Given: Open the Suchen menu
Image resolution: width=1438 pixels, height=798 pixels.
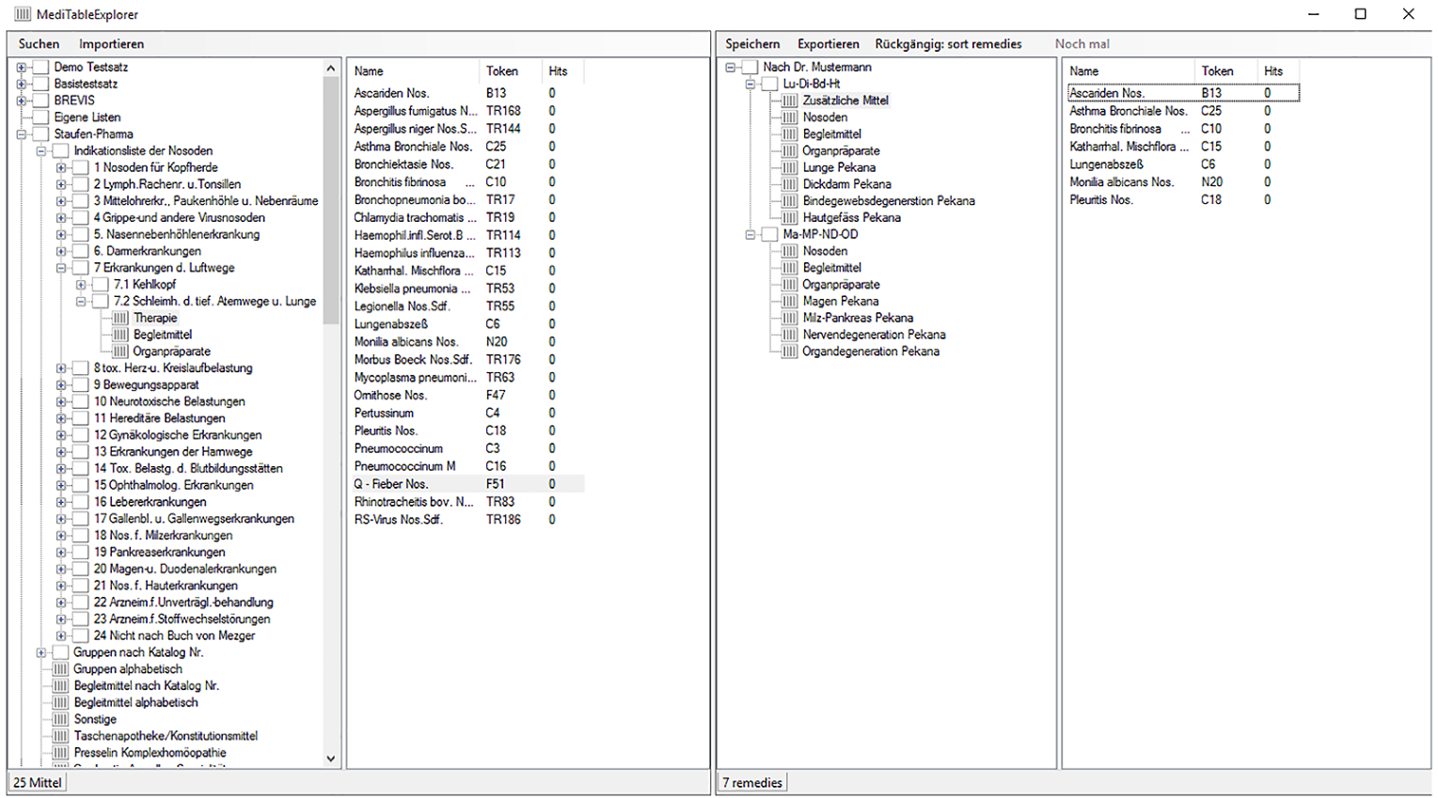Looking at the screenshot, I should 39,44.
